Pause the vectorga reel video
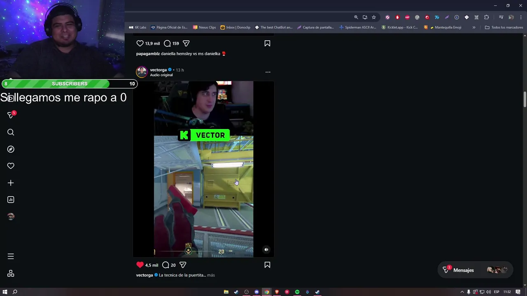The image size is (527, 296). 203,169
